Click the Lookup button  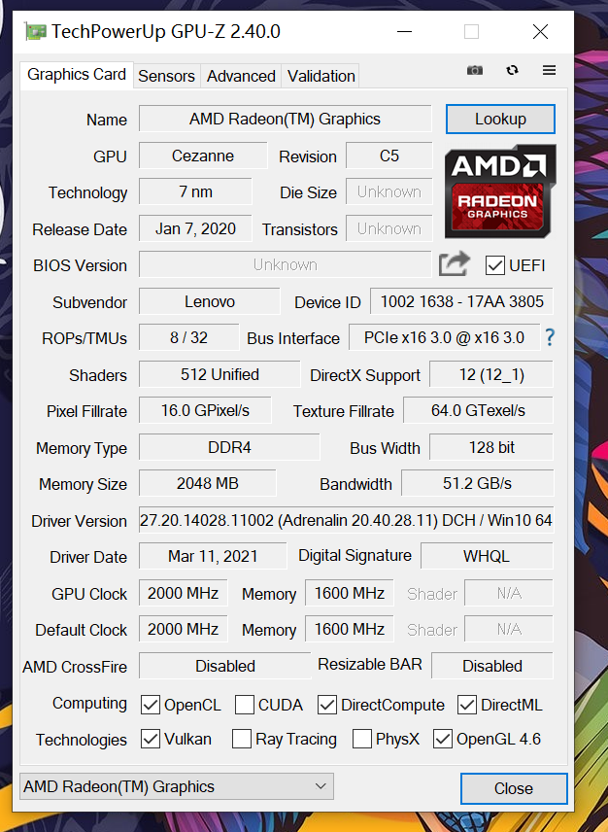500,119
